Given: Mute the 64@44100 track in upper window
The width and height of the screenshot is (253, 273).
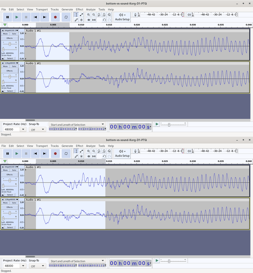Looking at the screenshot, I should (5, 34).
